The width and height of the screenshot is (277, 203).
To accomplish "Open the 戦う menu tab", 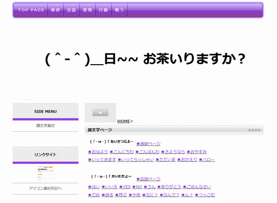I will pyautogui.click(x=120, y=10).
